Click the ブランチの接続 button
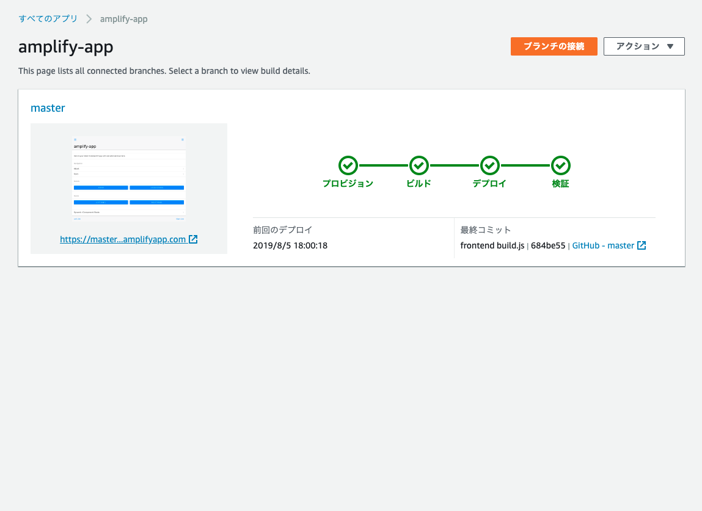702x511 pixels. [554, 46]
